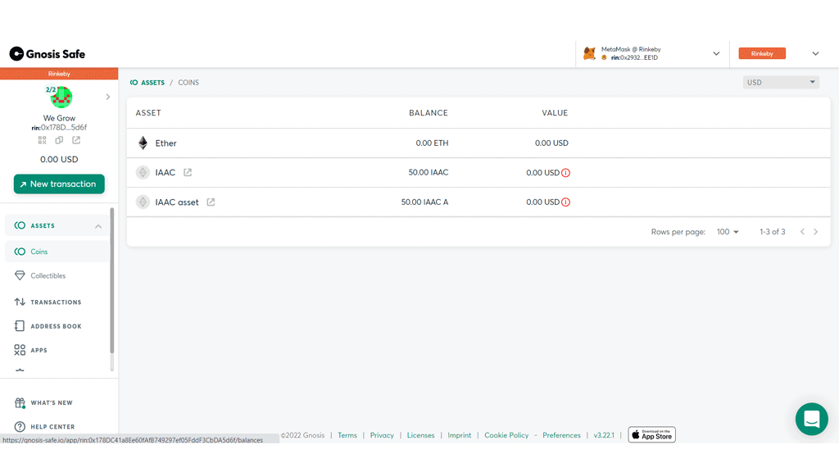
Task: Go to Transactions in the sidebar
Action: click(56, 302)
